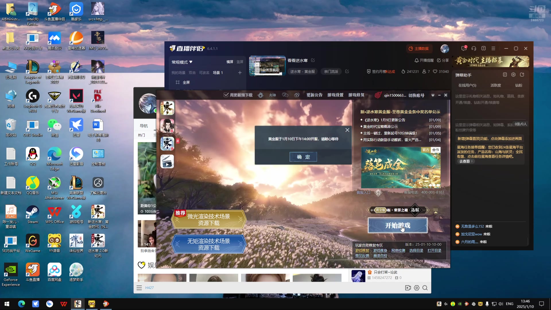The width and height of the screenshot is (551, 310).
Task: Switch to 在线用户(5) tab
Action: (467, 85)
